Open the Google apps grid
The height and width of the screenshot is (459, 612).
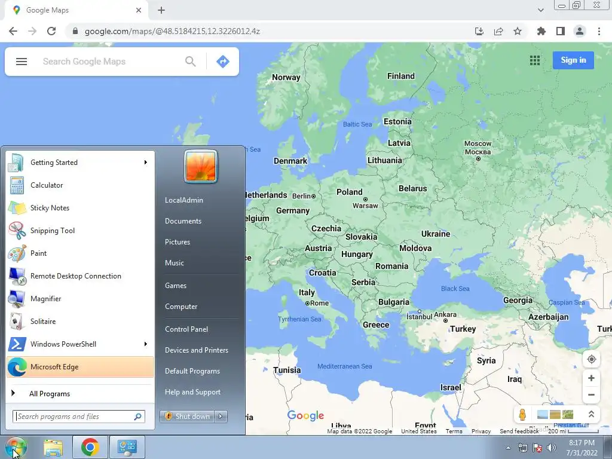tap(535, 60)
